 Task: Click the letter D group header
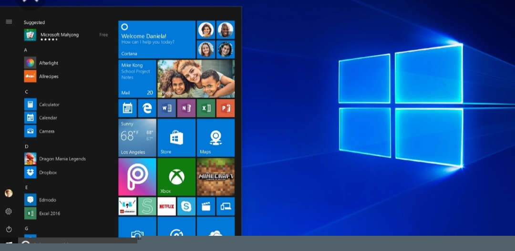click(27, 146)
